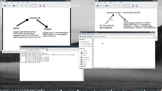
Task: Toggle fit-to-window in script_event image viewer
Action: coord(127,6)
